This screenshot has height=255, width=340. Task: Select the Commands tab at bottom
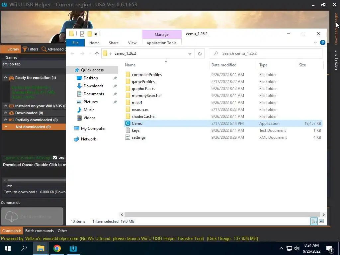(12, 231)
